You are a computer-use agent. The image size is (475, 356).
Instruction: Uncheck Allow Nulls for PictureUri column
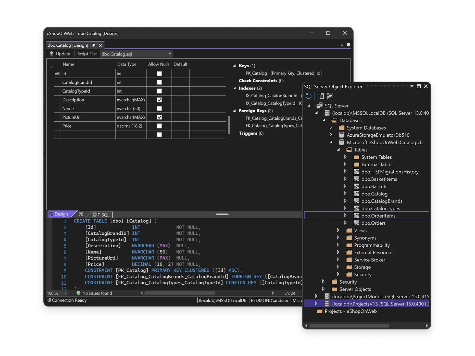[x=159, y=117]
